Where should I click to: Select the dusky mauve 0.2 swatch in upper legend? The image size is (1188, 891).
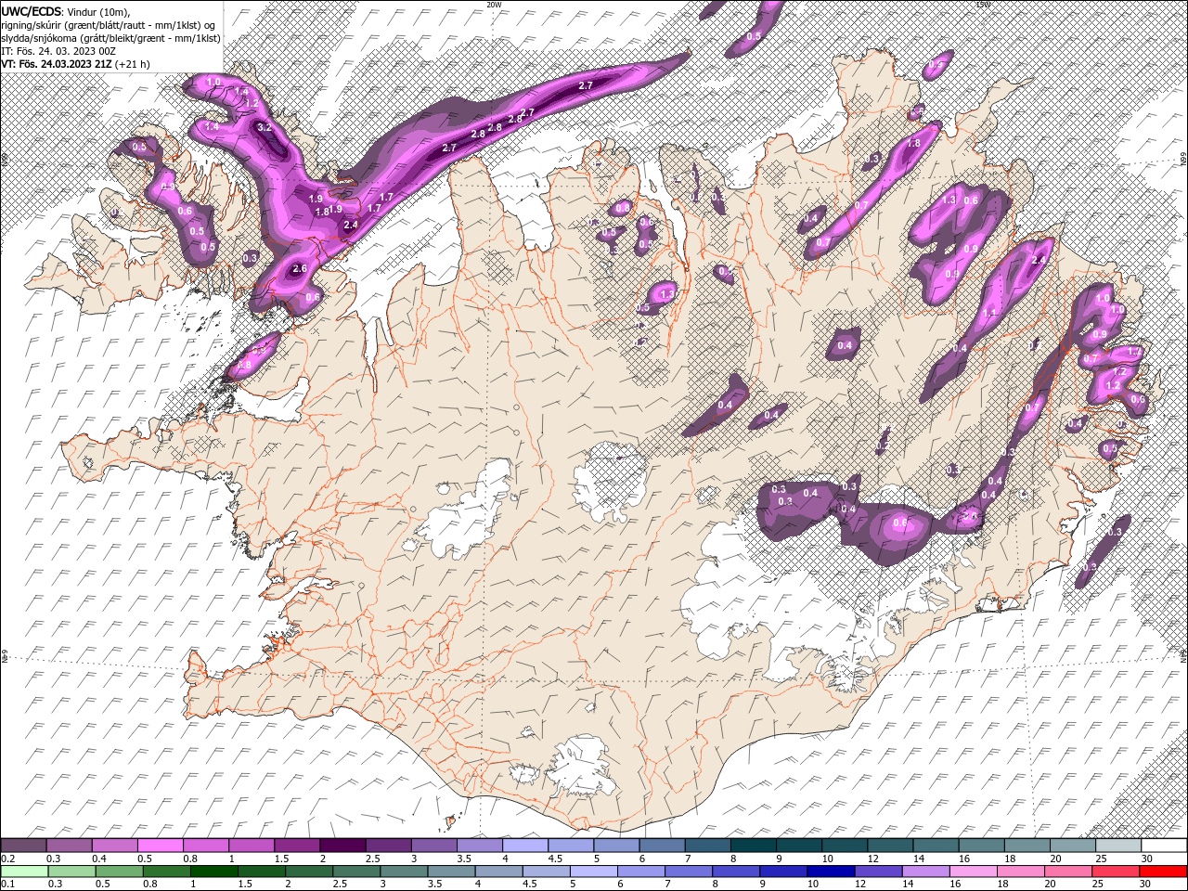[23, 846]
